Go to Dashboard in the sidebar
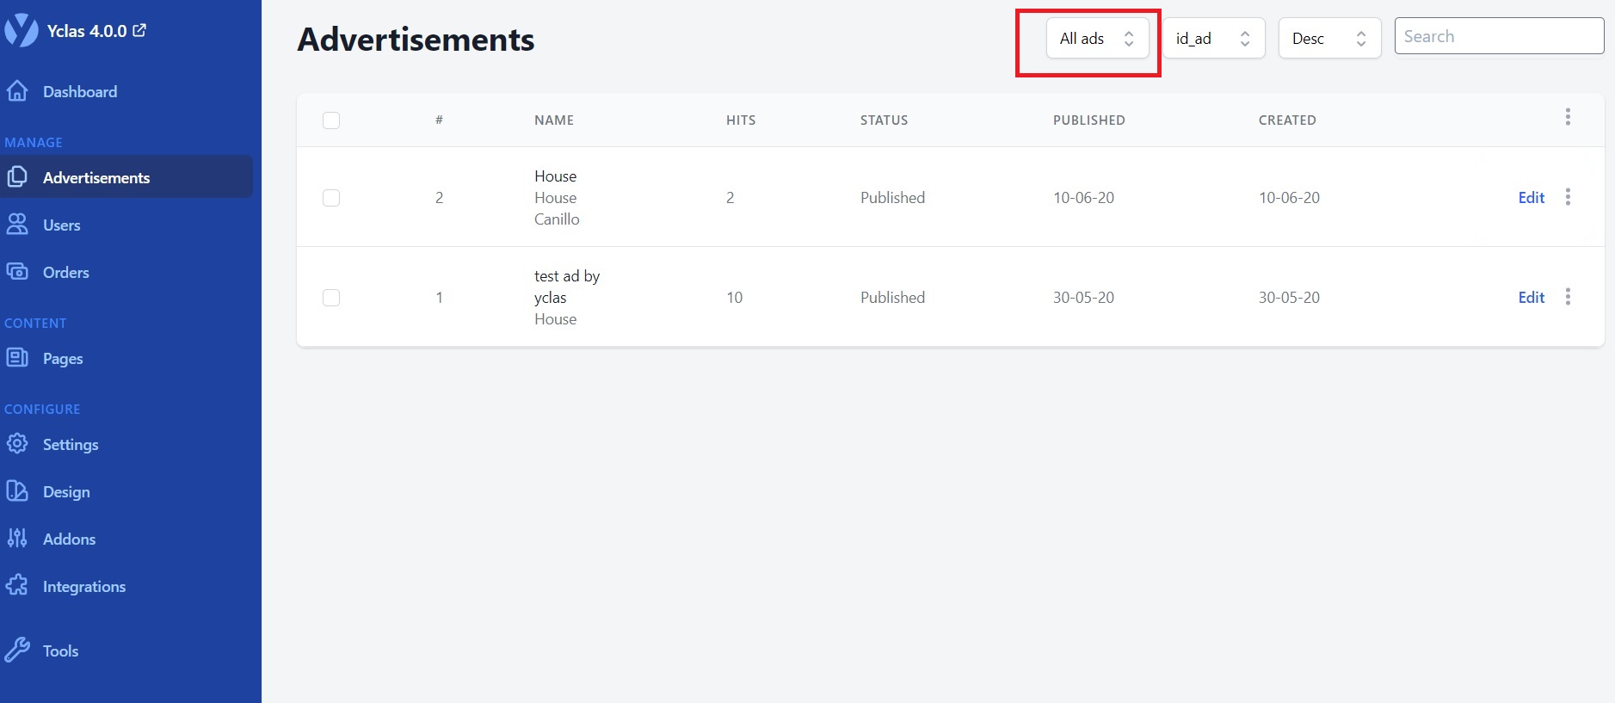 tap(80, 91)
